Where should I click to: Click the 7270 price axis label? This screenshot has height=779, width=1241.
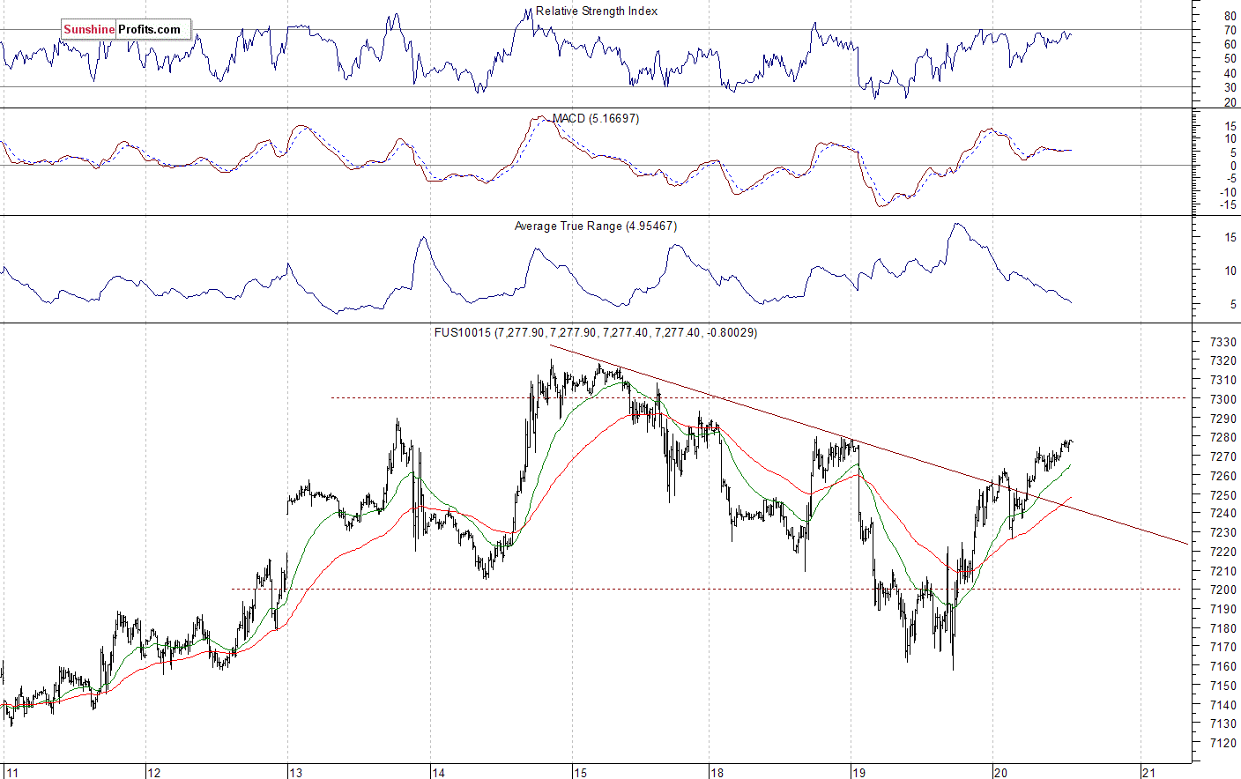1223,456
